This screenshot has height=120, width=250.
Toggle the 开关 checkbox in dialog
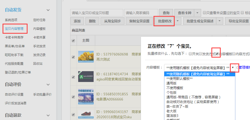tap(190, 54)
